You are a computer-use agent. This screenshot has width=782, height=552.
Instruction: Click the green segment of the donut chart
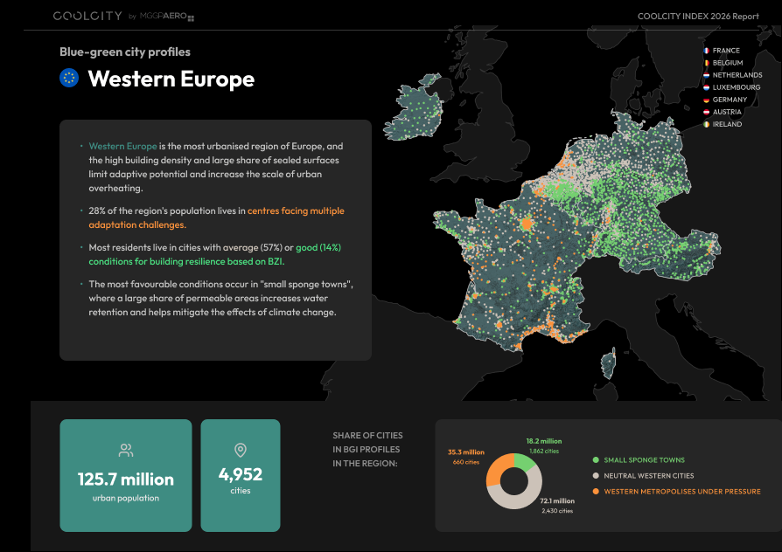click(525, 461)
